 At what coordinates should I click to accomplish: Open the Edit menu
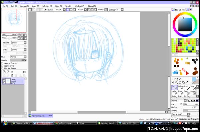click(x=14, y=6)
